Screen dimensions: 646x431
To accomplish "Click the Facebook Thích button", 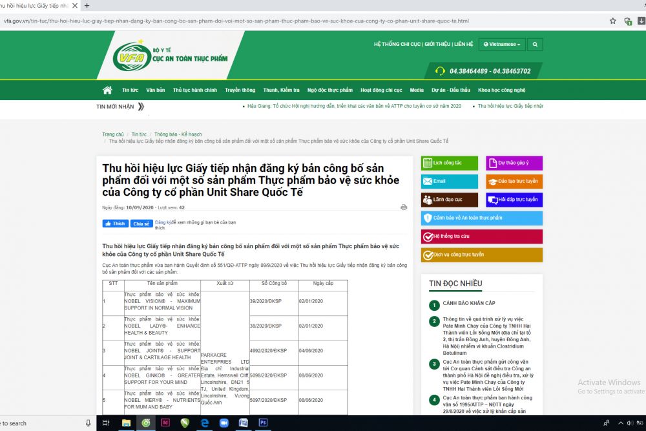I will point(116,224).
